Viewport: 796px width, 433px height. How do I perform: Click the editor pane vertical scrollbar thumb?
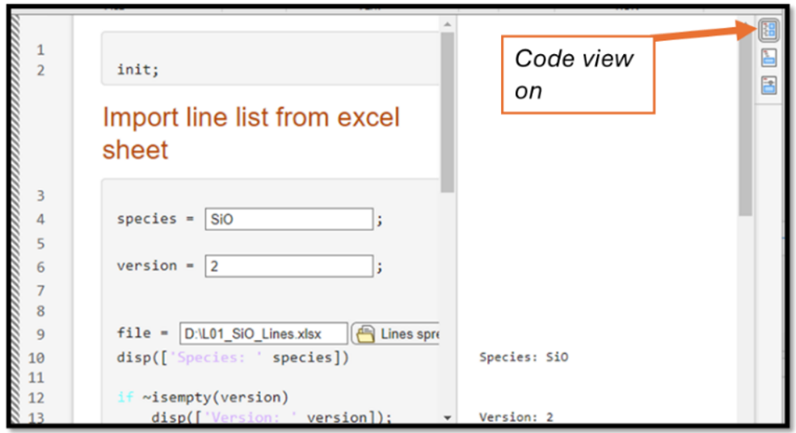447,112
